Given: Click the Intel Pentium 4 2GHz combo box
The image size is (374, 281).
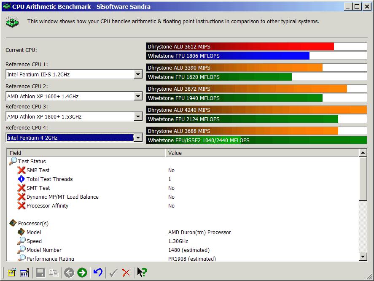Looking at the screenshot, I should 74,138.
